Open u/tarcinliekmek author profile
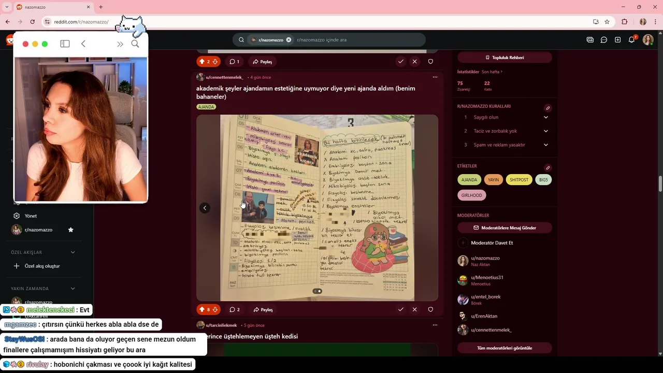Viewport: 663px width, 373px height. point(221,325)
